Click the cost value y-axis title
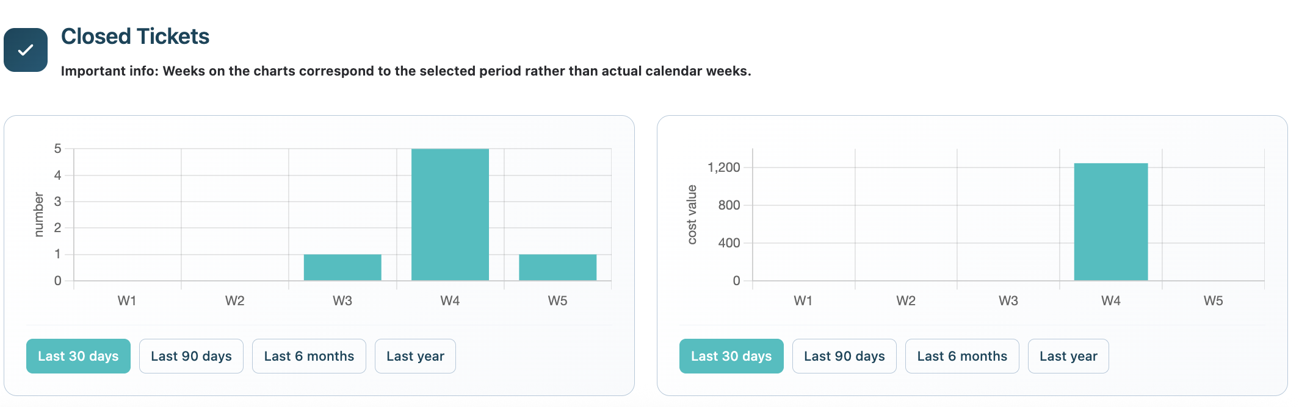 (x=692, y=214)
